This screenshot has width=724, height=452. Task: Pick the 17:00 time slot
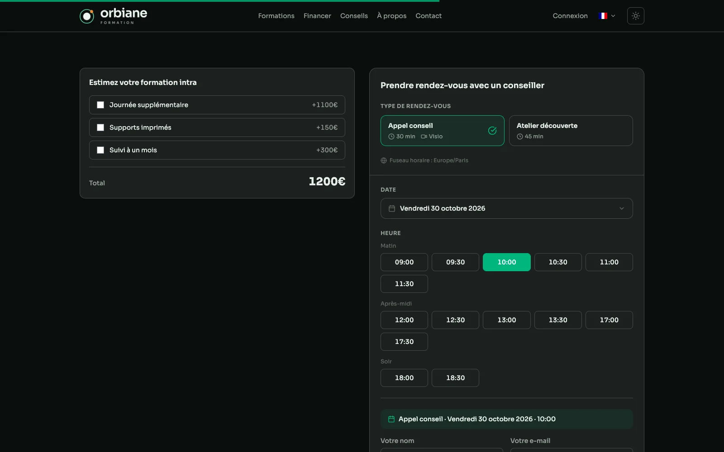point(609,320)
